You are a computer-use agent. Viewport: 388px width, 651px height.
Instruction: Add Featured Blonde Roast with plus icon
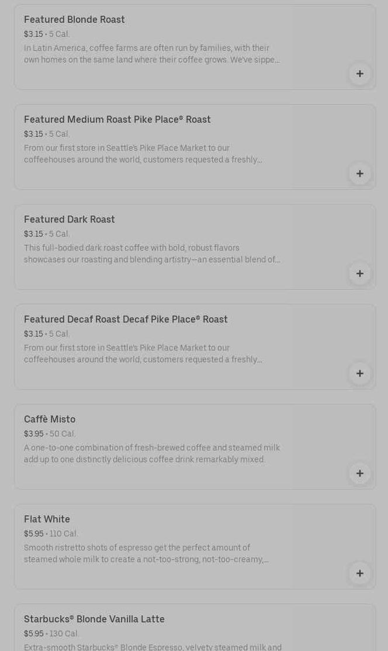point(360,74)
